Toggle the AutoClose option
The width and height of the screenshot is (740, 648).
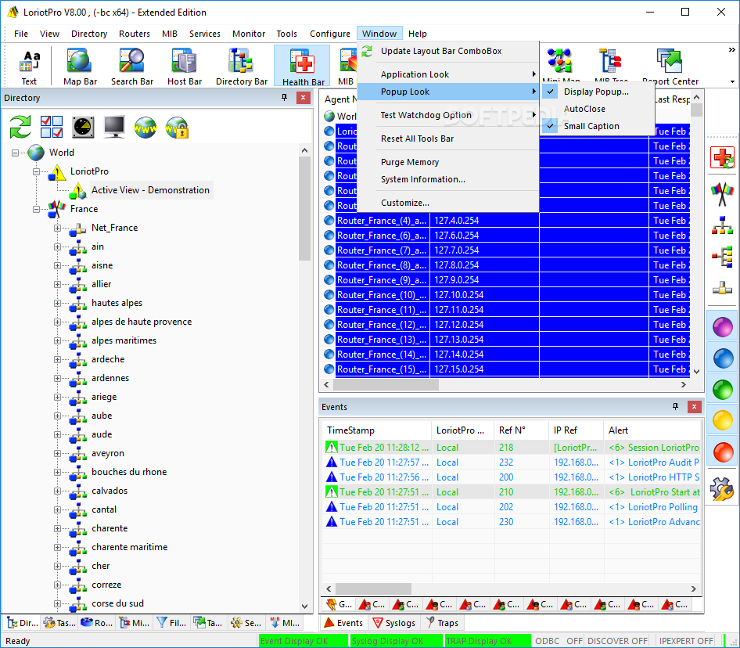(597, 109)
